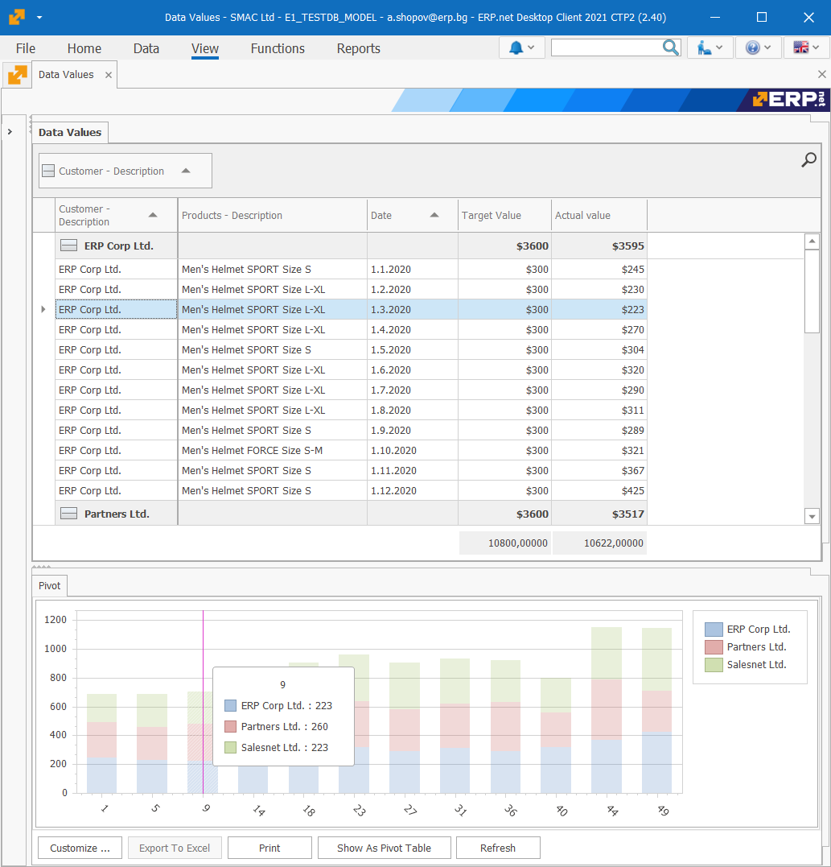Click into the top search input field
The image size is (831, 867).
coord(606,48)
